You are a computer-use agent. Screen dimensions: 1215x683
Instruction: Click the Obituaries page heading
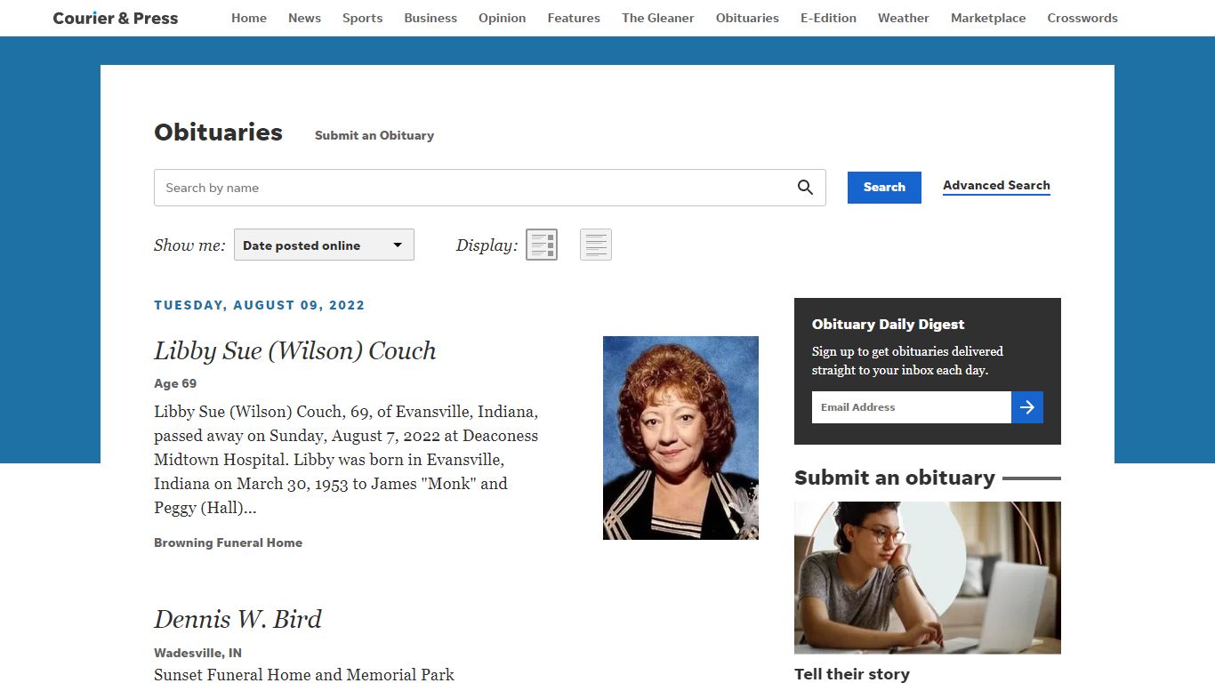pyautogui.click(x=218, y=133)
